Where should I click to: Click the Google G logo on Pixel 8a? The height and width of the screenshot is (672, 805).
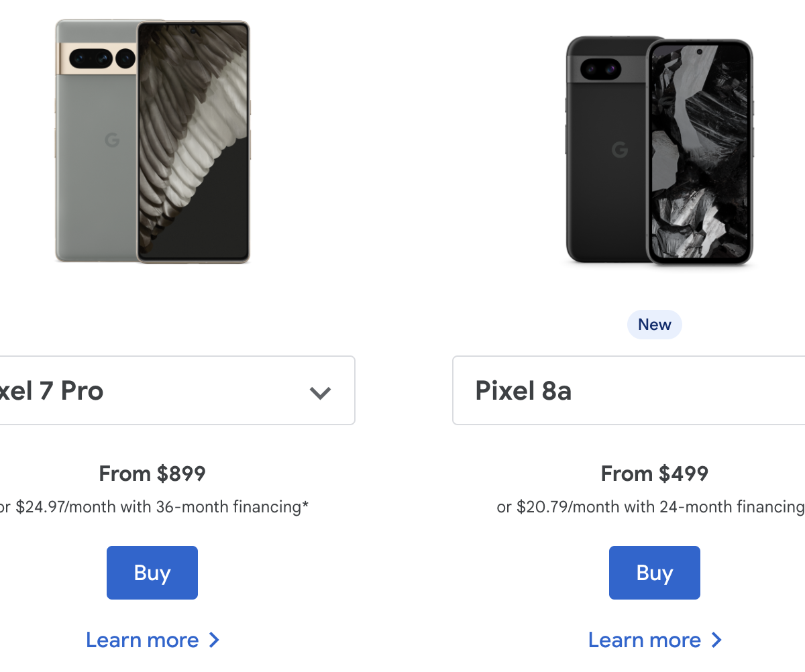[x=620, y=150]
